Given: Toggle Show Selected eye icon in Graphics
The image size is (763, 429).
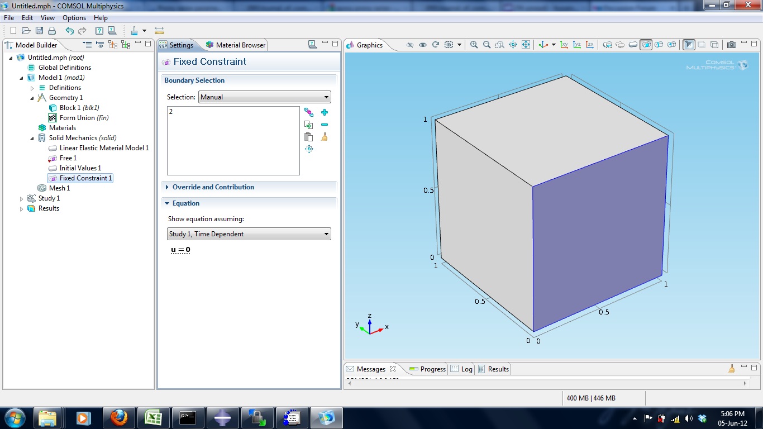Looking at the screenshot, I should [x=423, y=45].
